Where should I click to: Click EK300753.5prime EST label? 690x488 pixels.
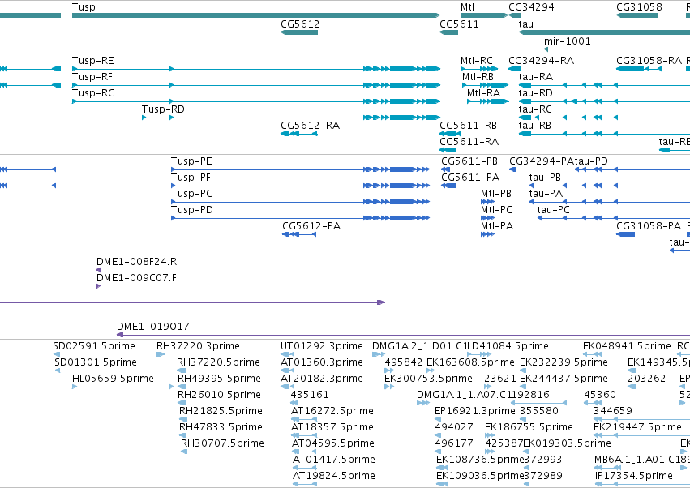(x=428, y=379)
